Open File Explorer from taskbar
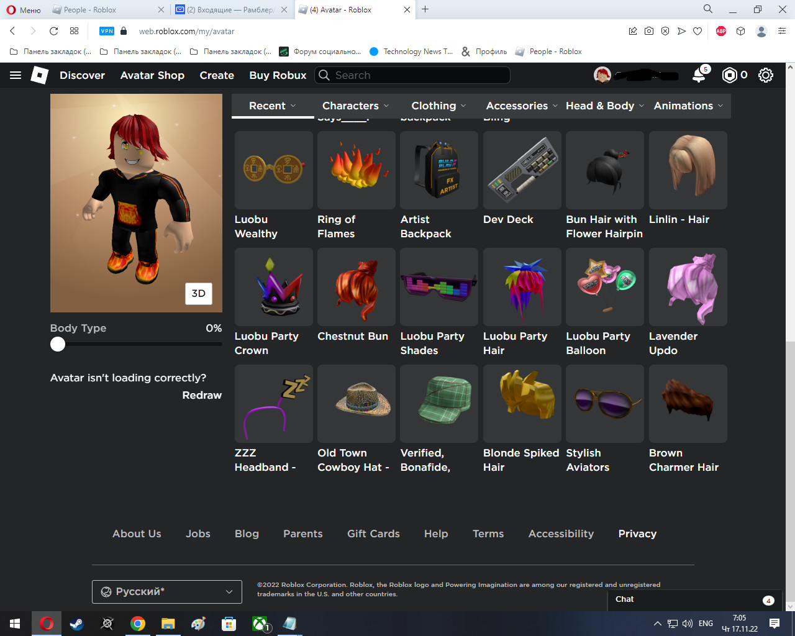The width and height of the screenshot is (795, 636). click(x=168, y=624)
